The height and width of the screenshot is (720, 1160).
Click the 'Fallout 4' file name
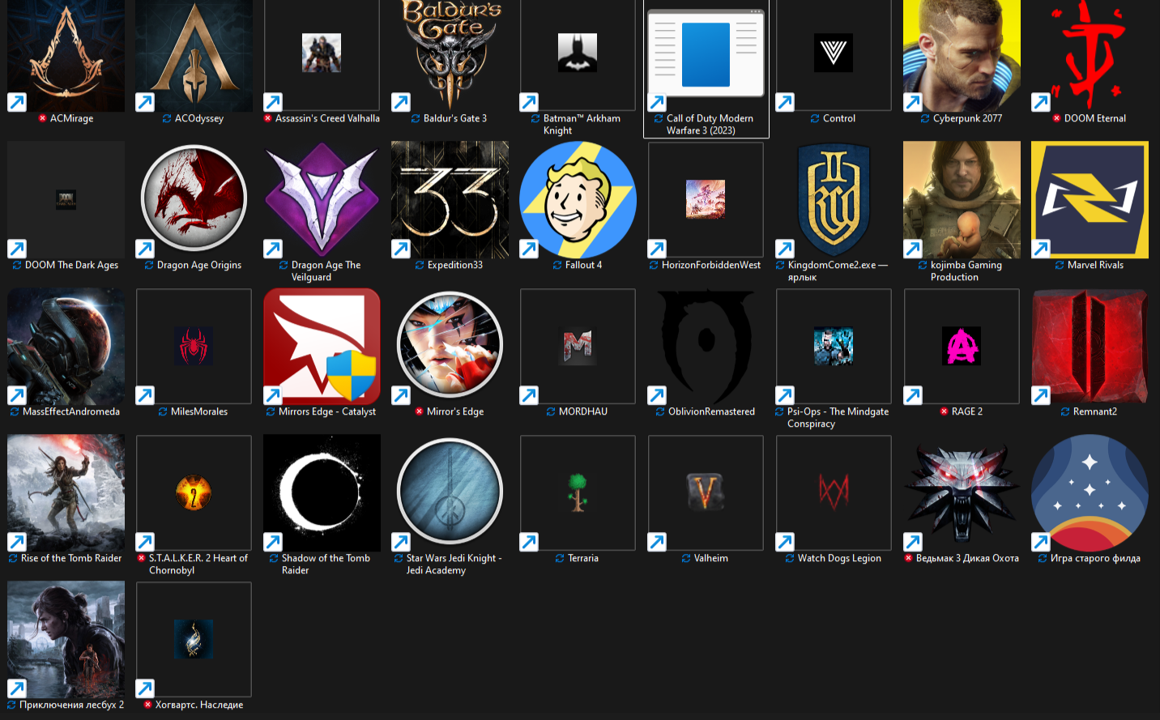[x=583, y=265]
